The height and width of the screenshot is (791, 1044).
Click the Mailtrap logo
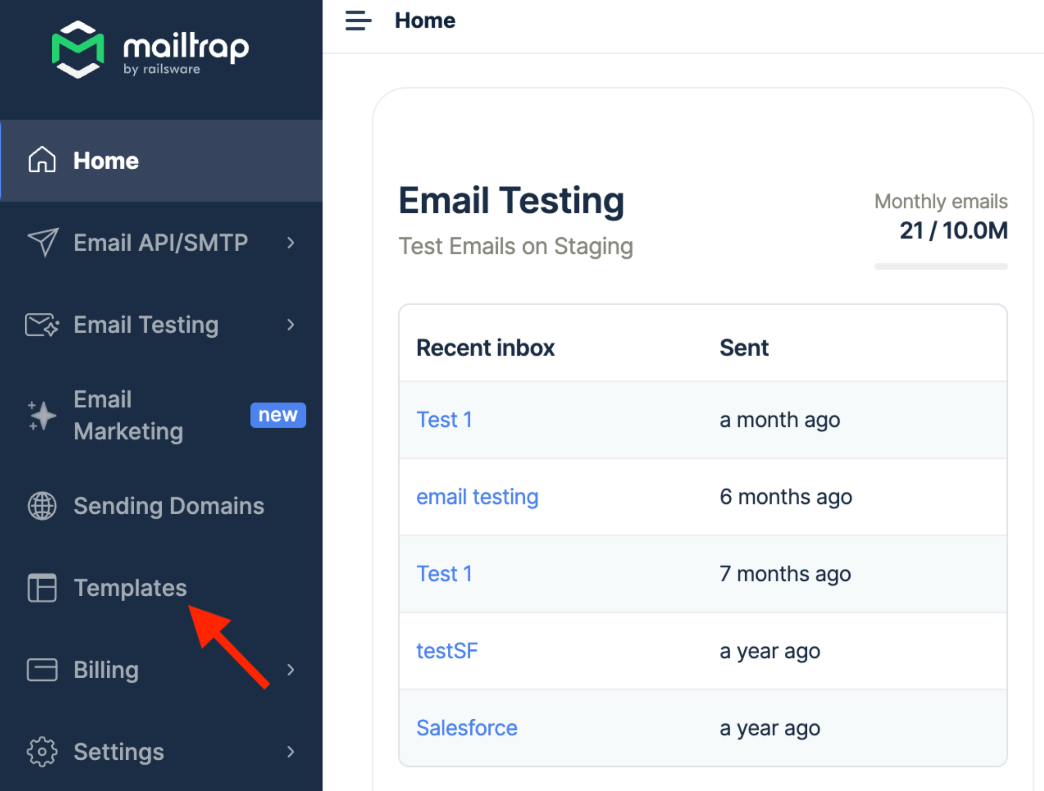point(150,50)
